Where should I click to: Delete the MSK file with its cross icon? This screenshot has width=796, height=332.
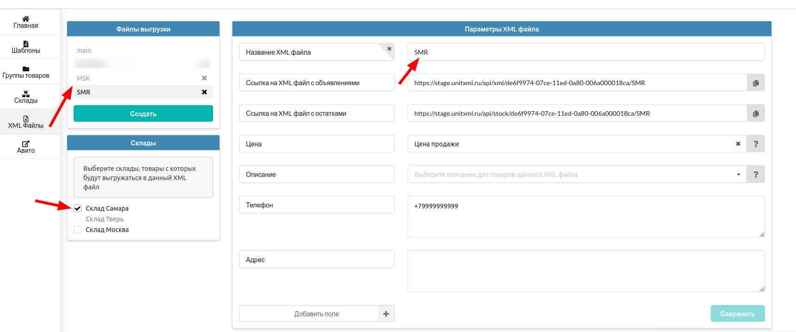(204, 78)
